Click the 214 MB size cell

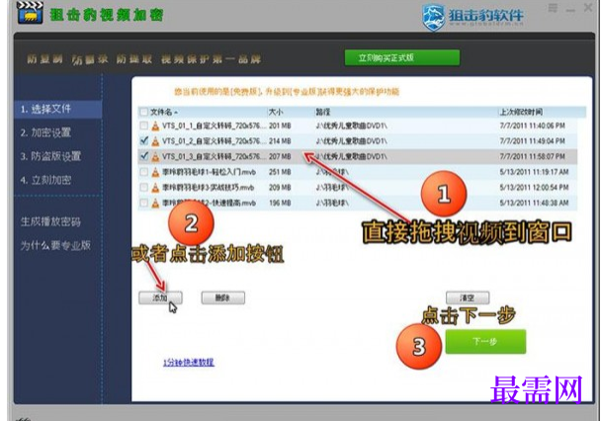[x=280, y=141]
